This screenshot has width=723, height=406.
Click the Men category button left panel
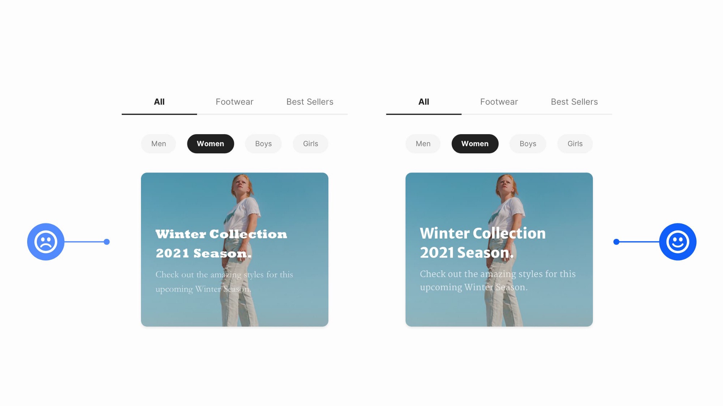pyautogui.click(x=159, y=143)
